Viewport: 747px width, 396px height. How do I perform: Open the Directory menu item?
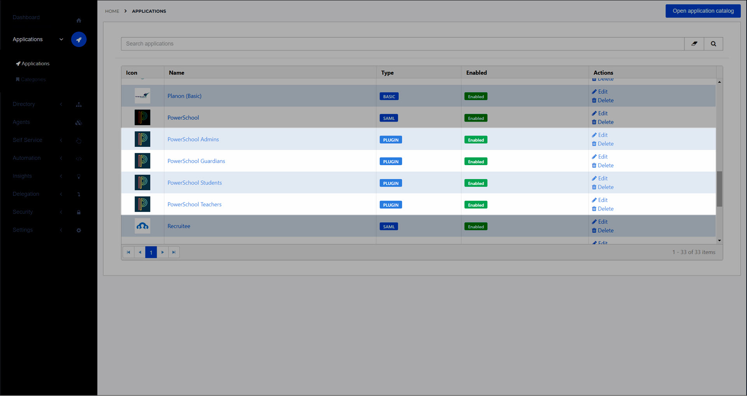tap(24, 104)
